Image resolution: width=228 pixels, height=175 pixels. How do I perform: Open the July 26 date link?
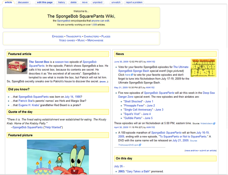point(118,166)
